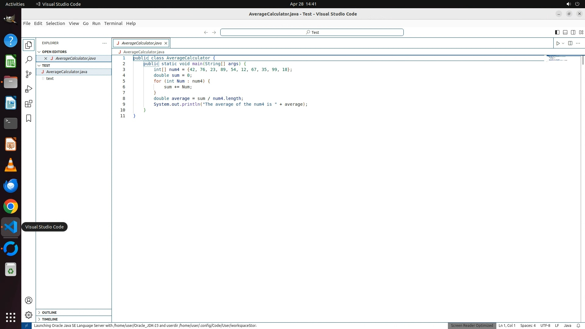Click the Manage gear icon
The width and height of the screenshot is (585, 329).
click(x=29, y=315)
